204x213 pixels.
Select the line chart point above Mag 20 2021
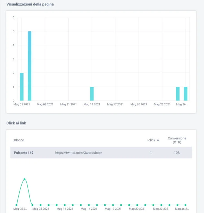[x=137, y=205]
